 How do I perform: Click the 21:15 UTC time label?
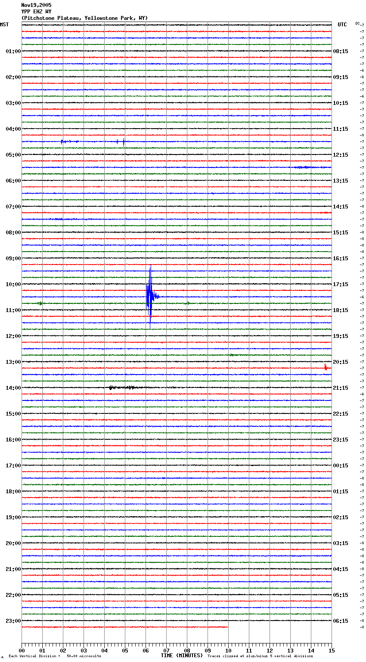click(341, 388)
